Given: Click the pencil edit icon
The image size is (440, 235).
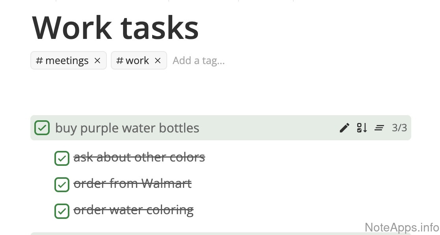Looking at the screenshot, I should pyautogui.click(x=344, y=128).
